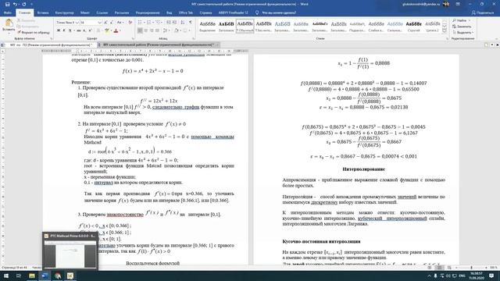Undo the last action
Screen dimensions: 500x281
coord(15,4)
